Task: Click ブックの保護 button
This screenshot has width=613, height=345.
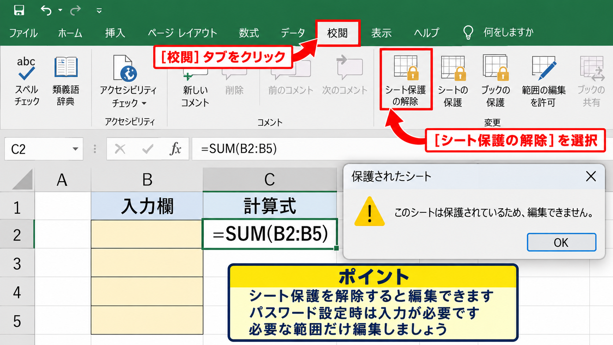Action: pyautogui.click(x=495, y=81)
